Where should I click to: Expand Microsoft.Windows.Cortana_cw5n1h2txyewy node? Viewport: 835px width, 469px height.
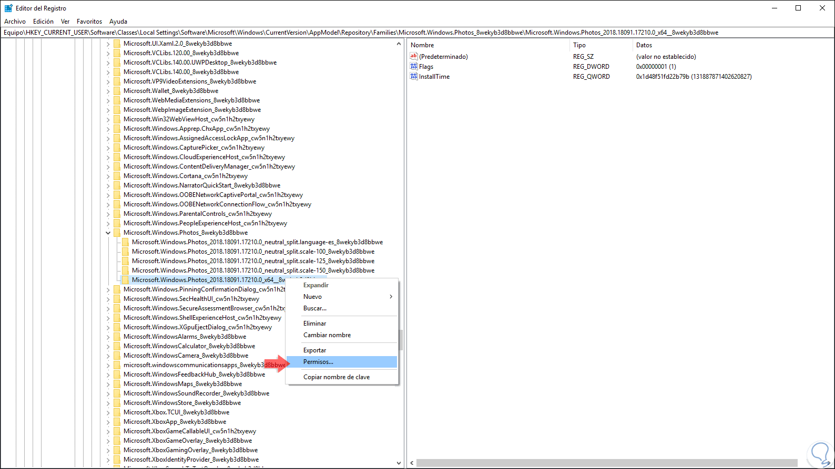(108, 176)
